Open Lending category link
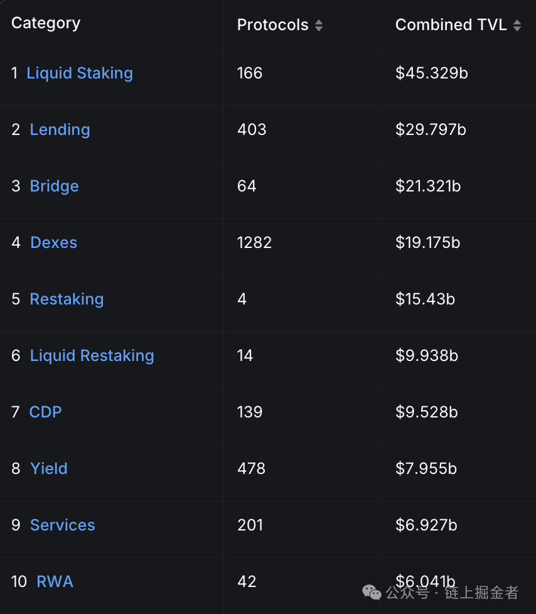Screen dimensions: 536x614 click(60, 129)
